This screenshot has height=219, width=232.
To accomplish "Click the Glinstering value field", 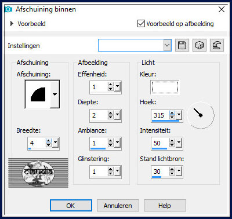I will [99, 171].
